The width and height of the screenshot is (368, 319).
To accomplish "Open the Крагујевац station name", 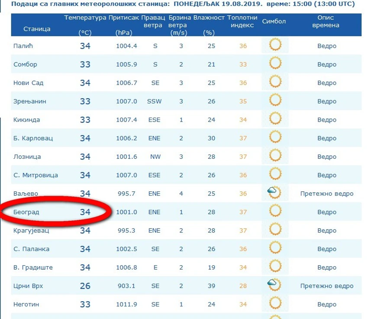I will pos(31,231).
